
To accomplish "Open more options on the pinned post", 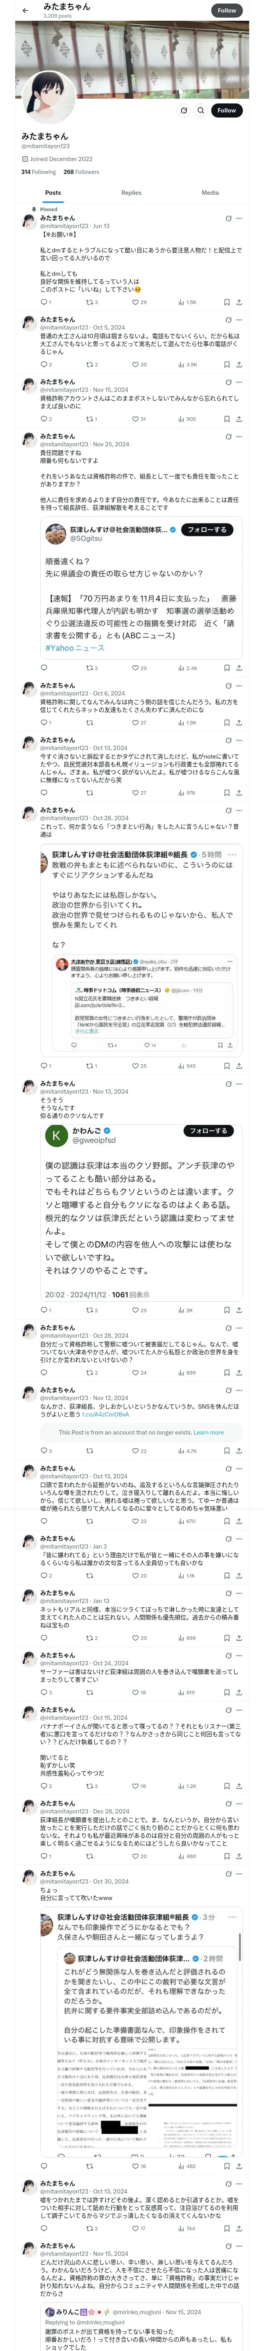I will pos(239,218).
